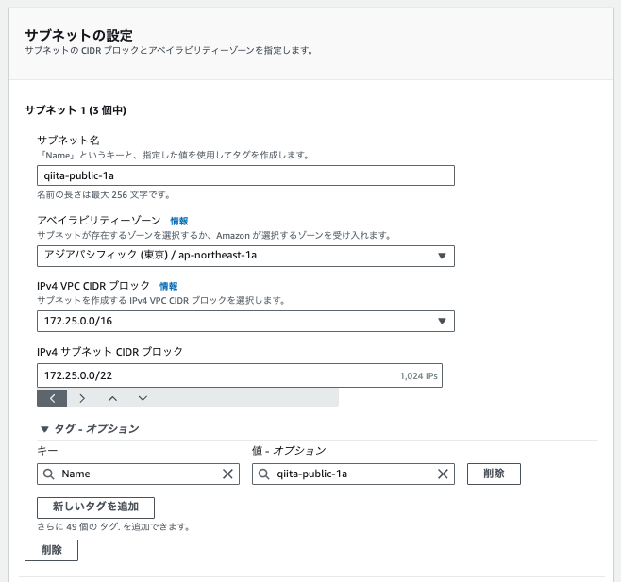
Task: Collapse the タグ - オプション section
Action: click(90, 429)
